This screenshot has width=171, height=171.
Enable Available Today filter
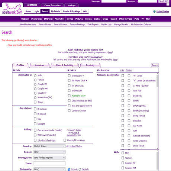[69, 96]
